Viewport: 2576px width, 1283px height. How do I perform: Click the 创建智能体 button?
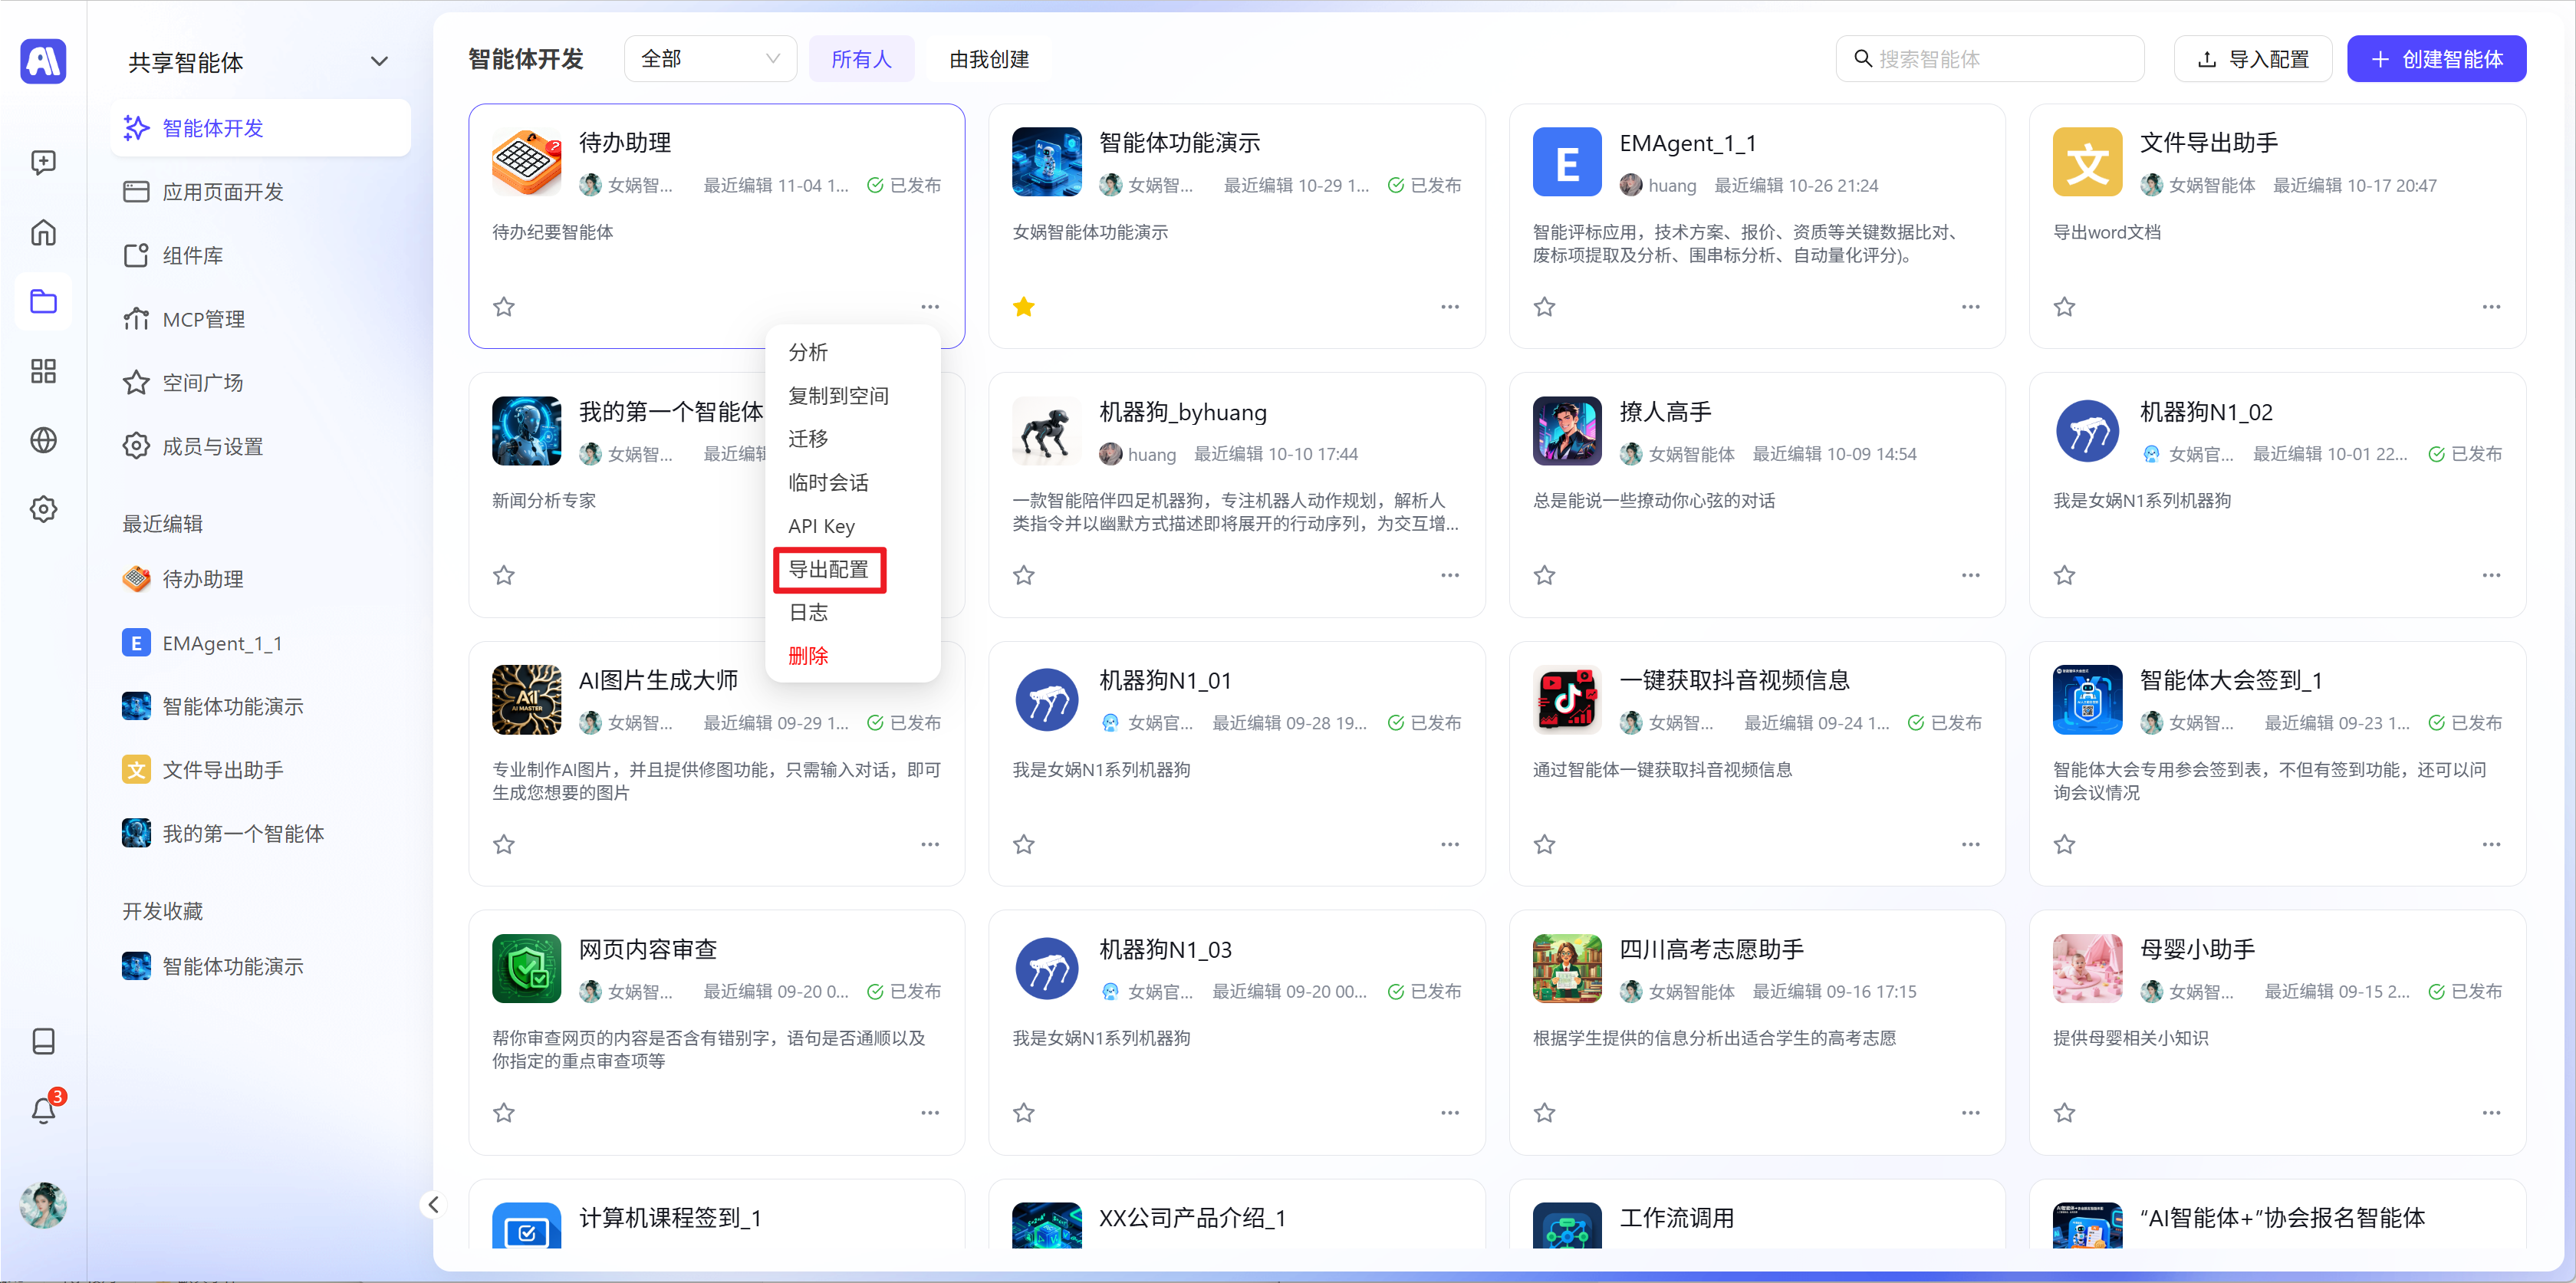[x=2436, y=59]
